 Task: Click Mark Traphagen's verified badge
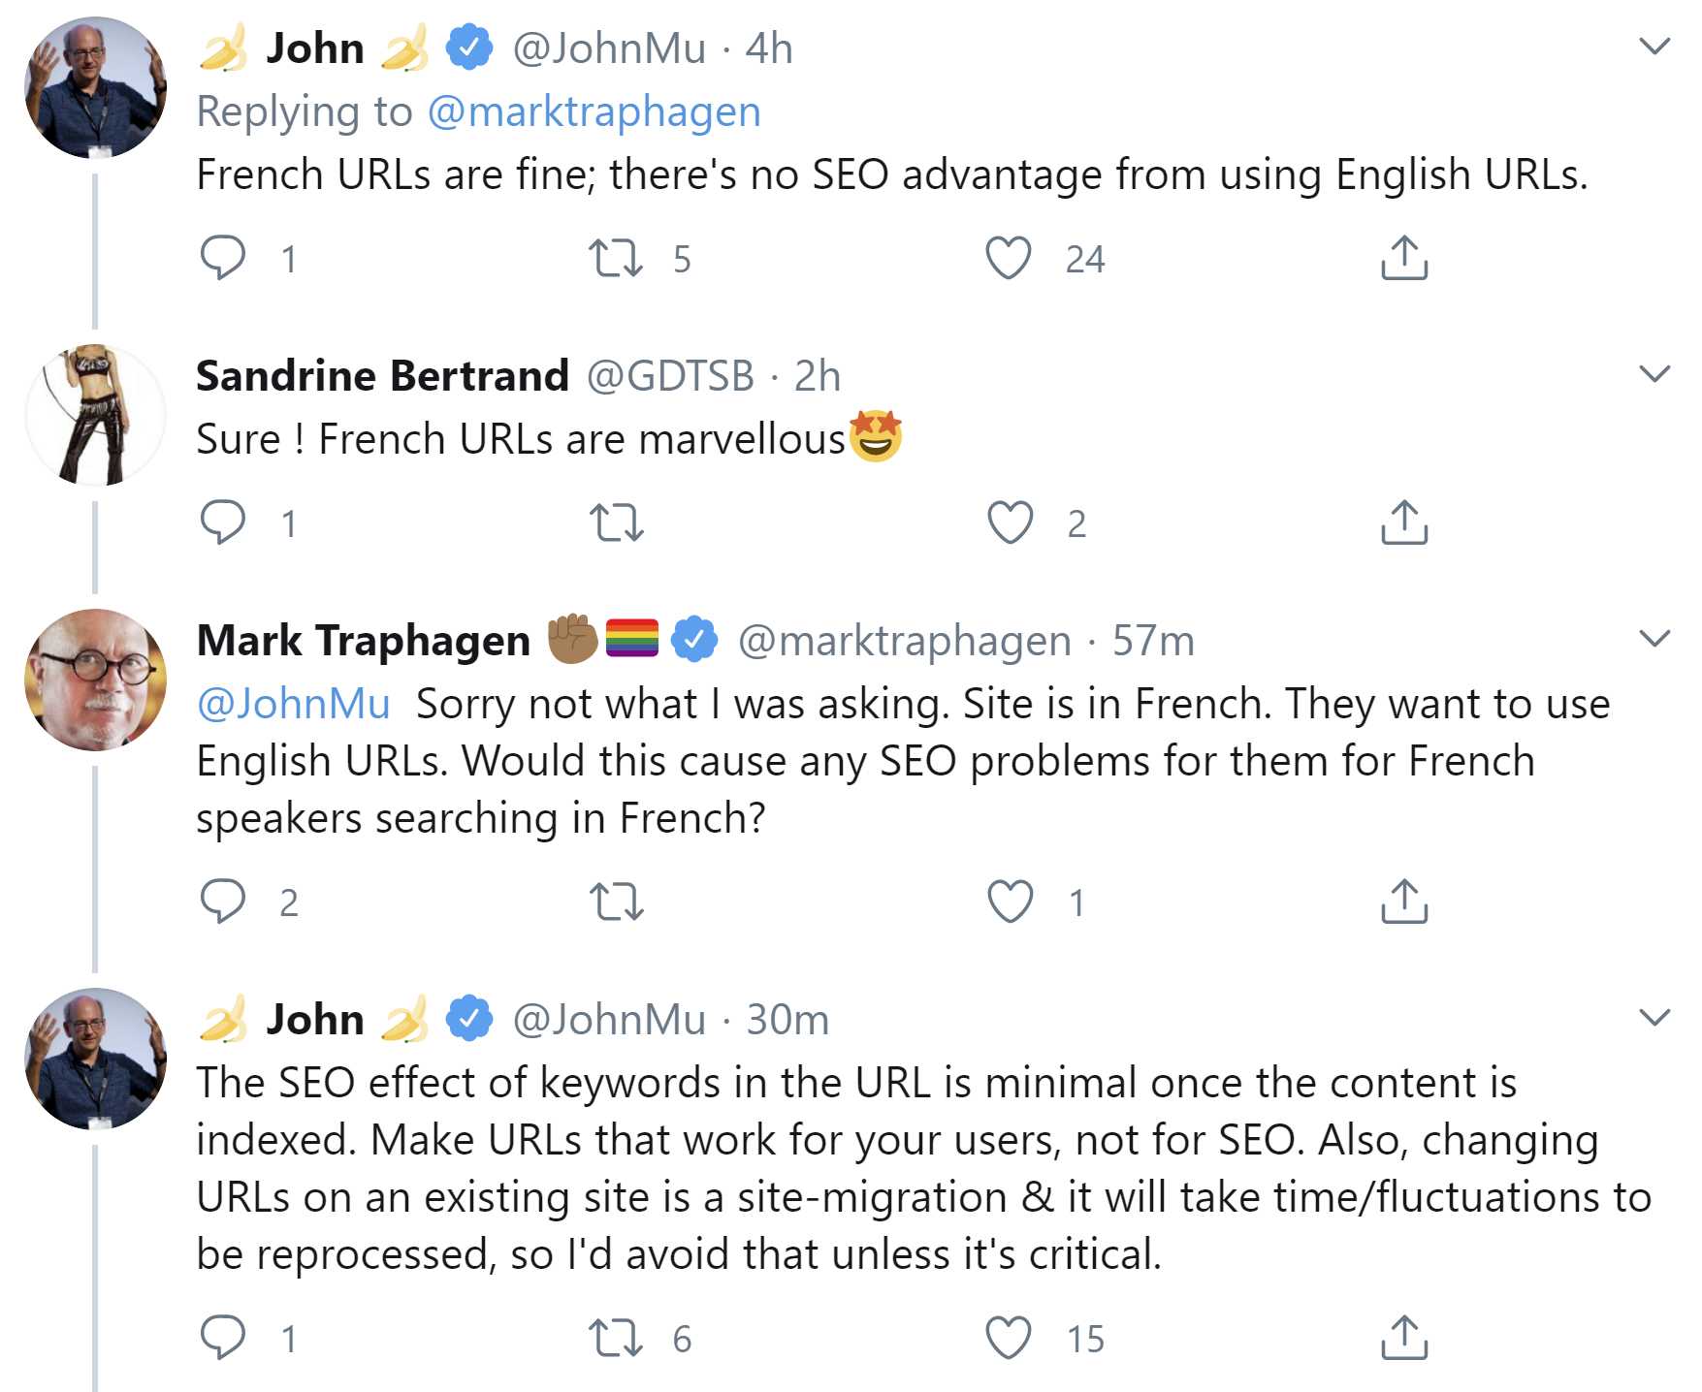click(692, 640)
